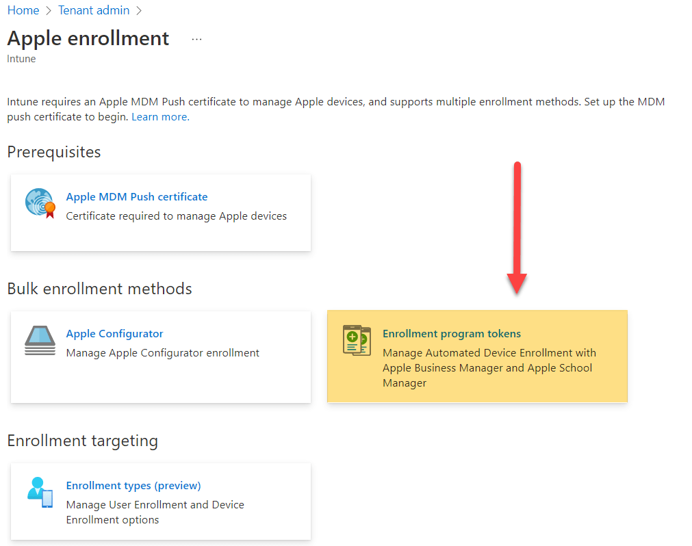Click the Bulk enrollment methods heading

100,289
